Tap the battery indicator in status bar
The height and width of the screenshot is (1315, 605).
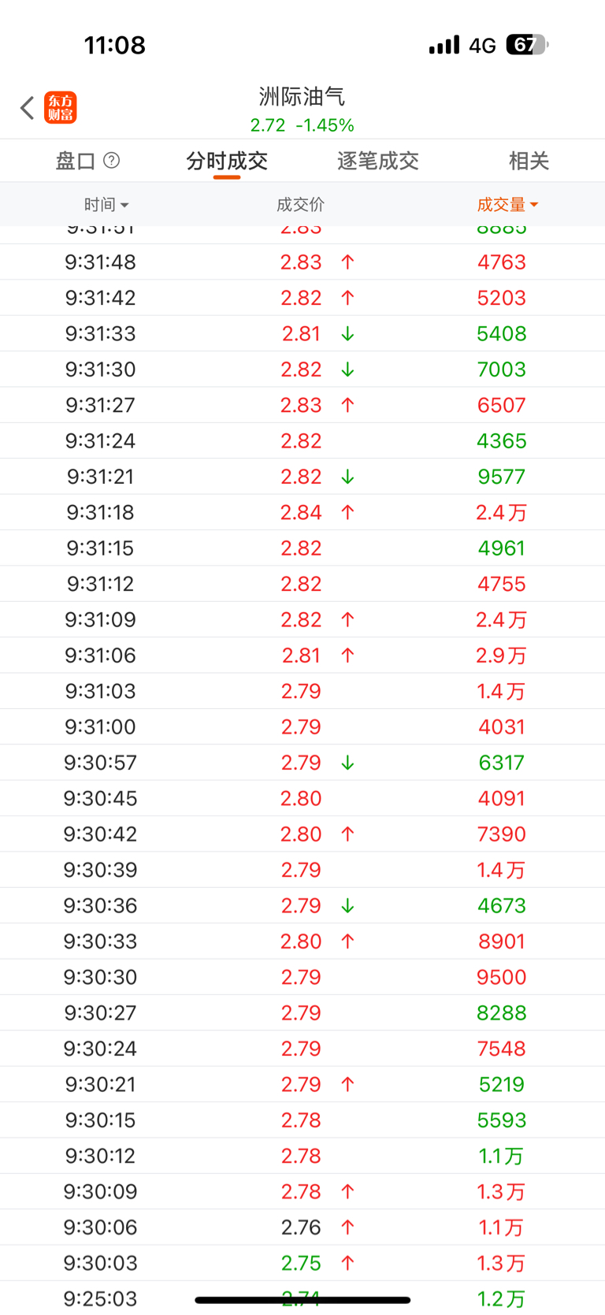click(526, 45)
